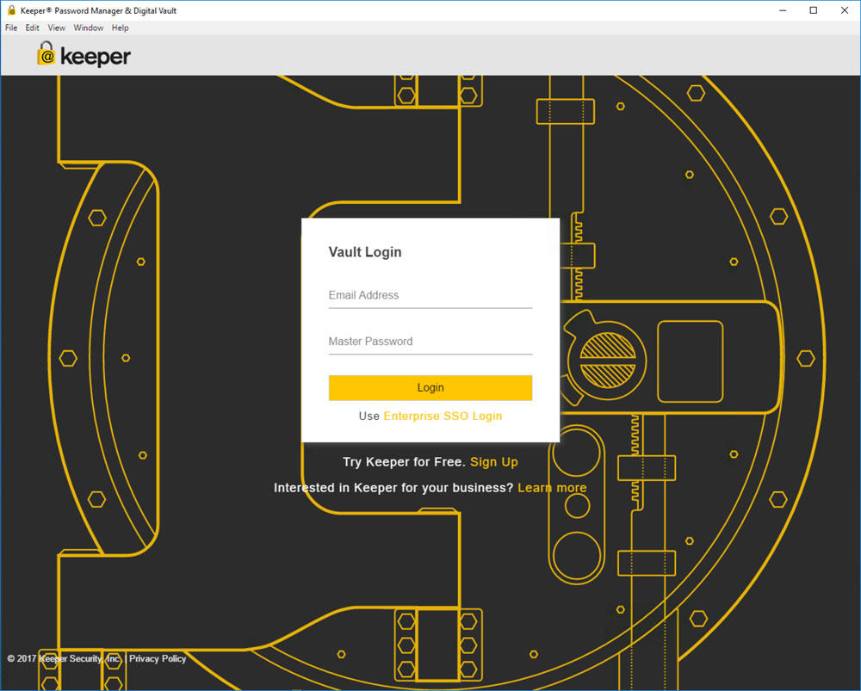
Task: Click the 'Vault Login' heading text
Action: (x=364, y=252)
